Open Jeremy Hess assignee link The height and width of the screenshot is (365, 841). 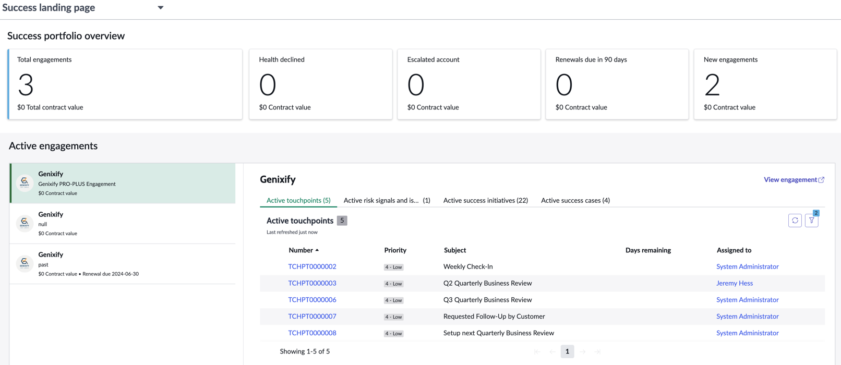[735, 283]
